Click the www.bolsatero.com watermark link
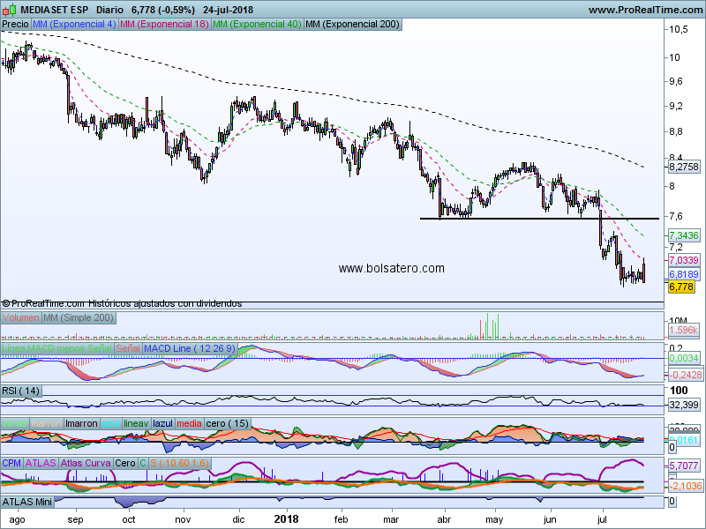This screenshot has width=706, height=529. pyautogui.click(x=392, y=268)
